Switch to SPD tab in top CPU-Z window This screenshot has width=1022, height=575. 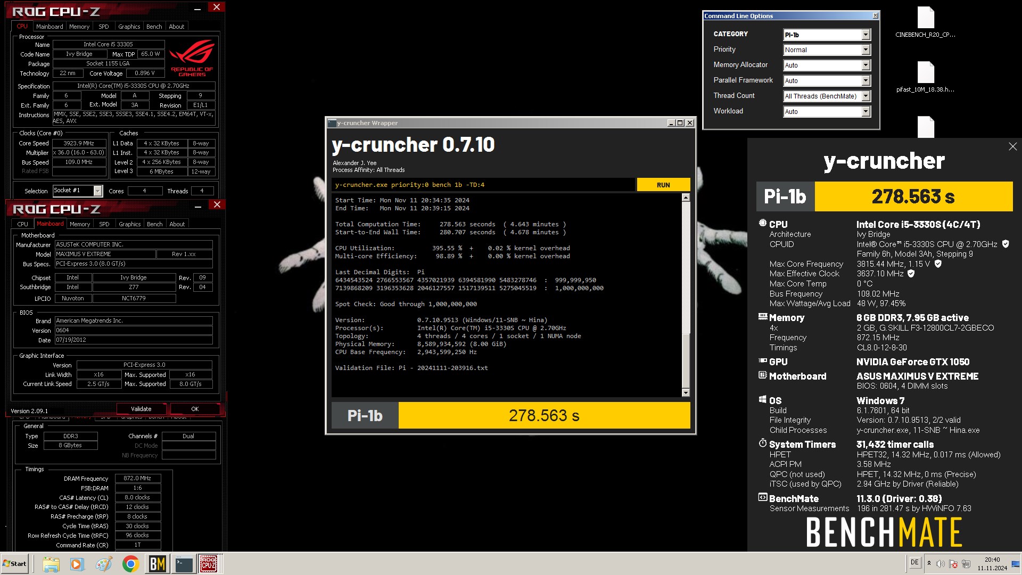(104, 26)
